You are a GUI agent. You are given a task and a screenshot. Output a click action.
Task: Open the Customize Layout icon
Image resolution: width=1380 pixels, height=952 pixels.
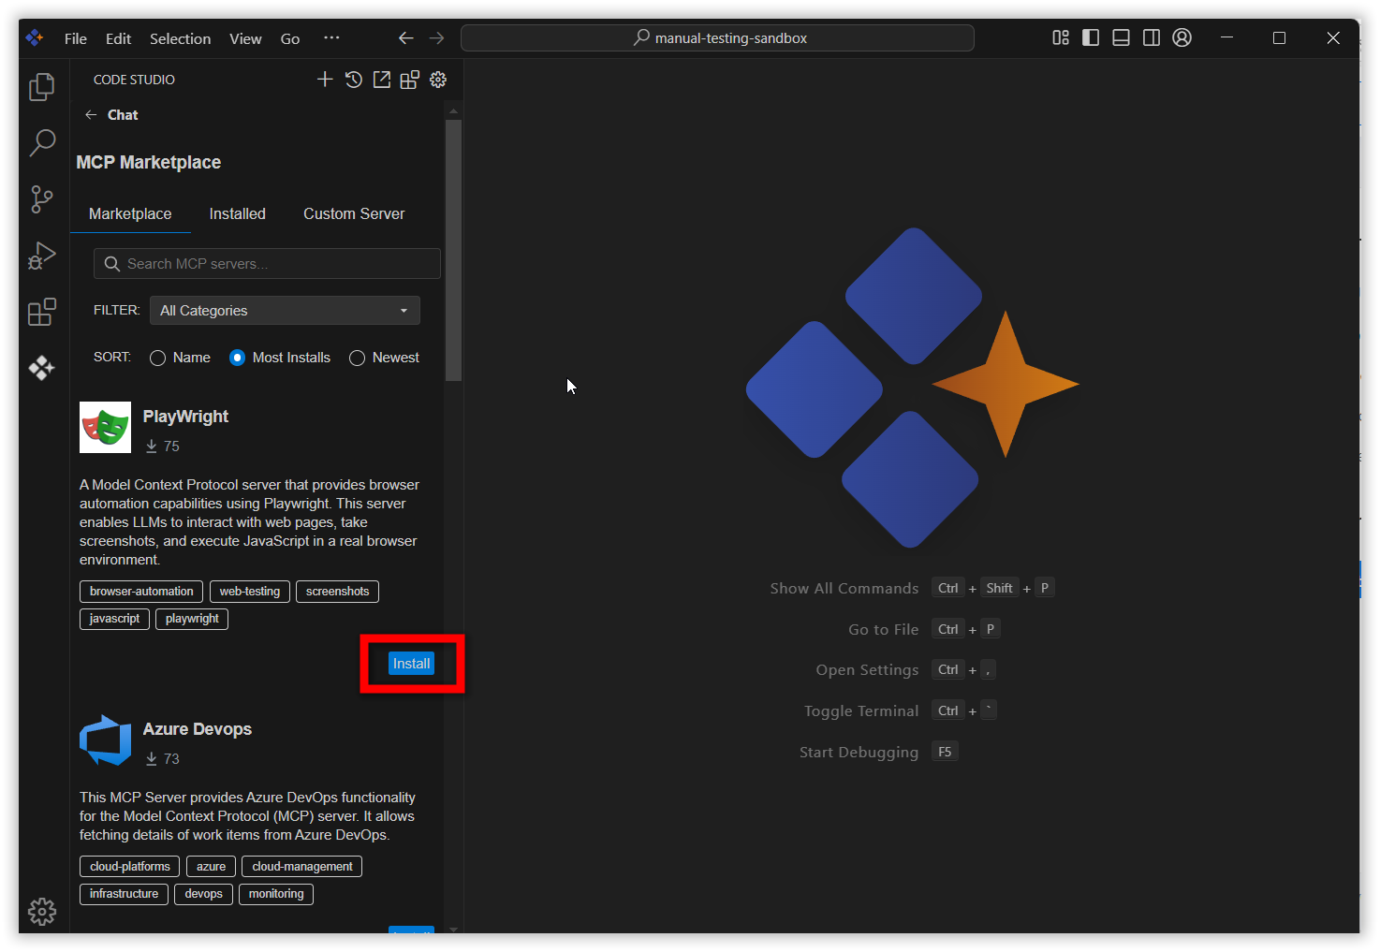[1061, 37]
